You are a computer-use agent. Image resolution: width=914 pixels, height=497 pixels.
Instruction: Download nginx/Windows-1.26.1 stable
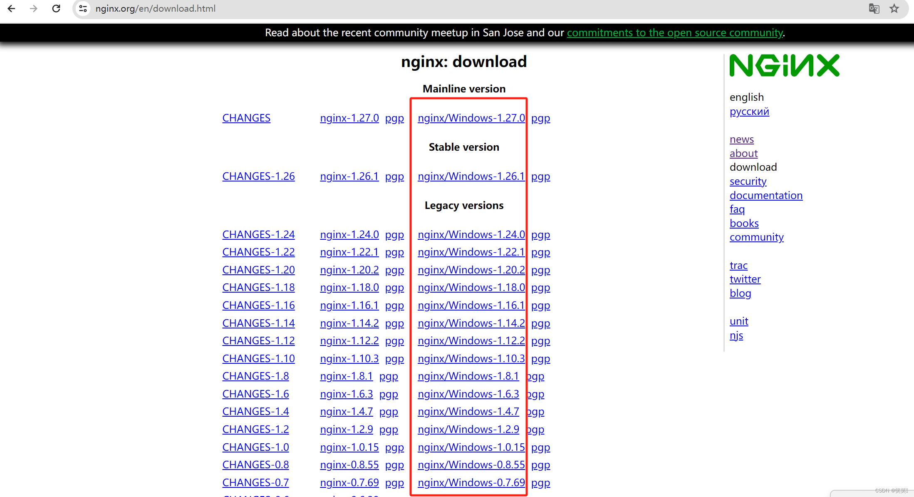pyautogui.click(x=471, y=176)
